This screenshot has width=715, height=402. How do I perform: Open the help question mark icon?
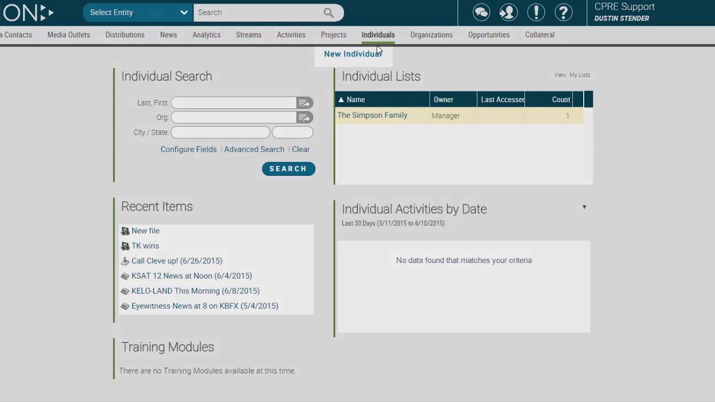point(564,12)
